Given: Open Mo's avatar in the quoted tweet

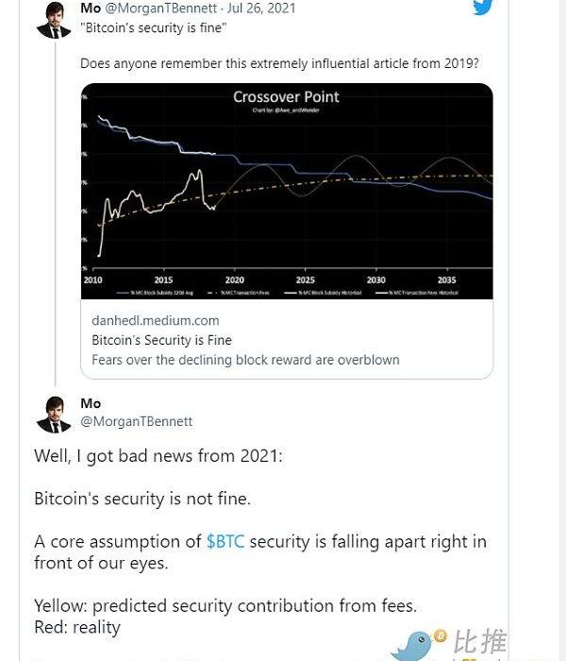Looking at the screenshot, I should [54, 19].
